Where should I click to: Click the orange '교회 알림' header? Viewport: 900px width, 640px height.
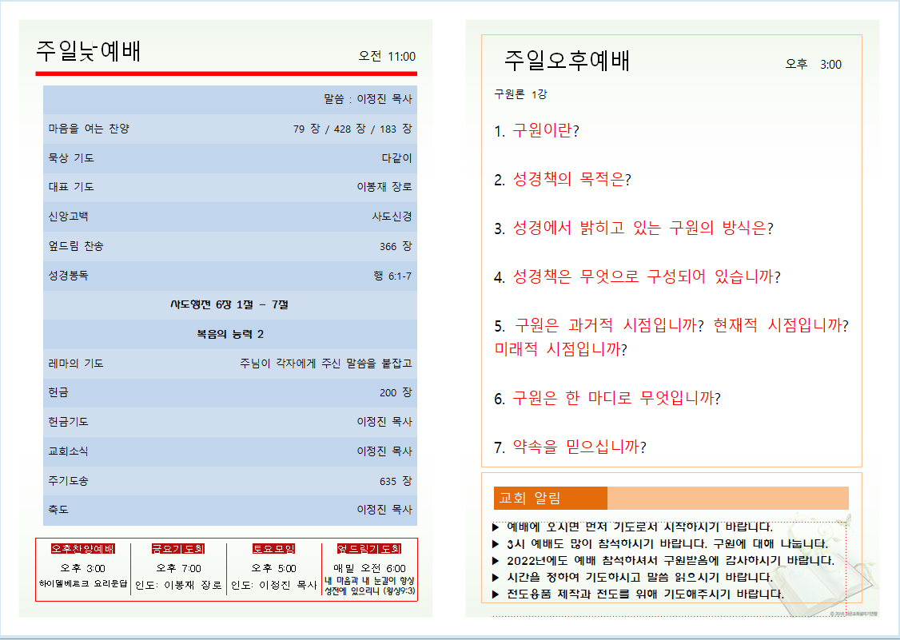(550, 499)
